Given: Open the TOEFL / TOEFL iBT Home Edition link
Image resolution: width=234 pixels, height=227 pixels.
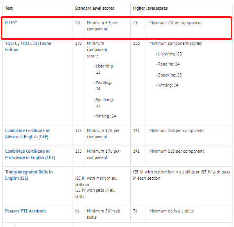Looking at the screenshot, I should (28, 46).
